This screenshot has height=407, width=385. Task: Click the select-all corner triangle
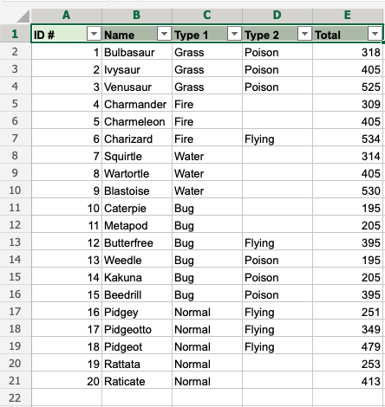(x=23, y=16)
